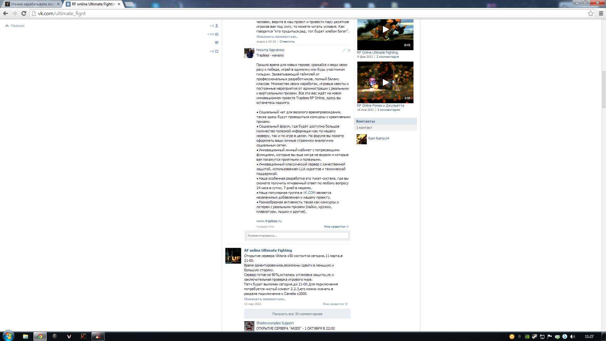The image size is (606, 341).
Task: Open Shadowcomplex Support profile link
Action: point(275,323)
